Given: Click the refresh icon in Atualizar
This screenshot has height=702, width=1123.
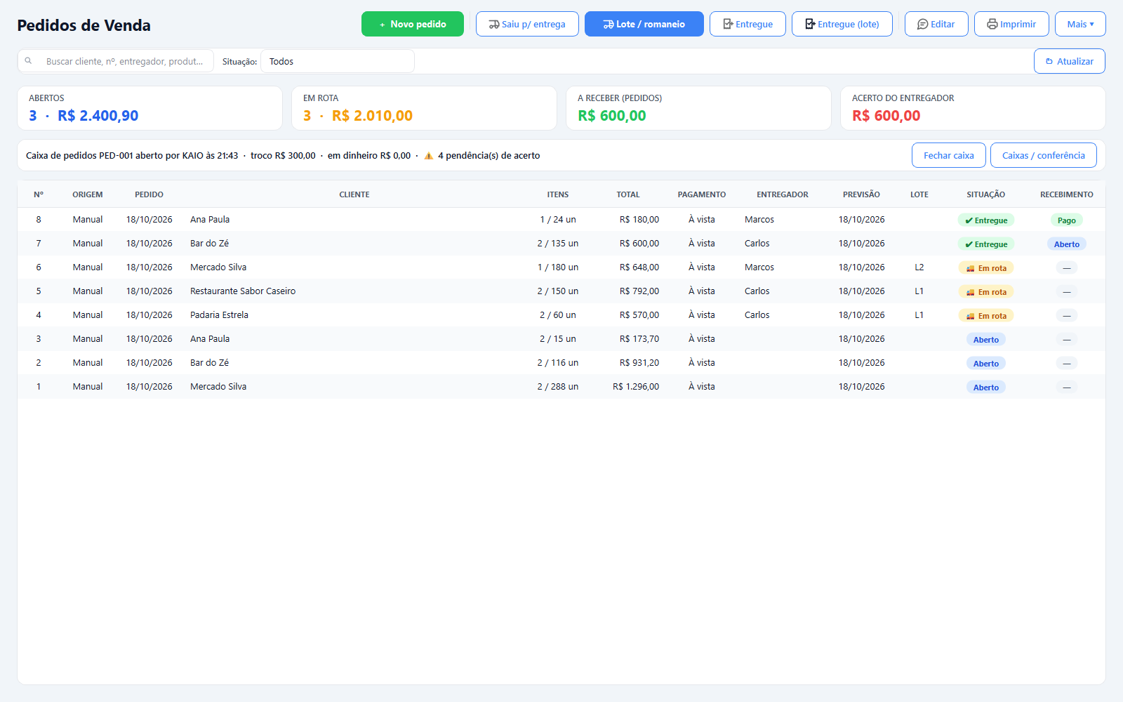Looking at the screenshot, I should [x=1049, y=61].
